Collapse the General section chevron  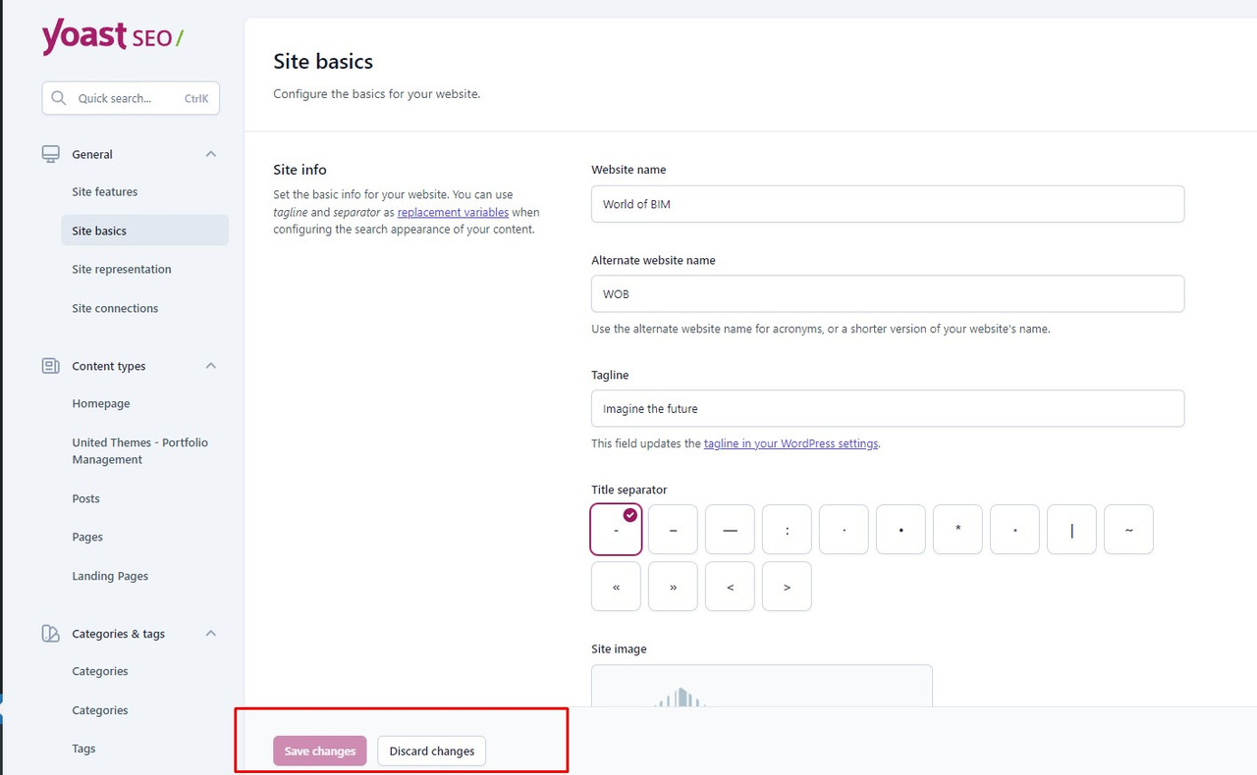coord(210,154)
